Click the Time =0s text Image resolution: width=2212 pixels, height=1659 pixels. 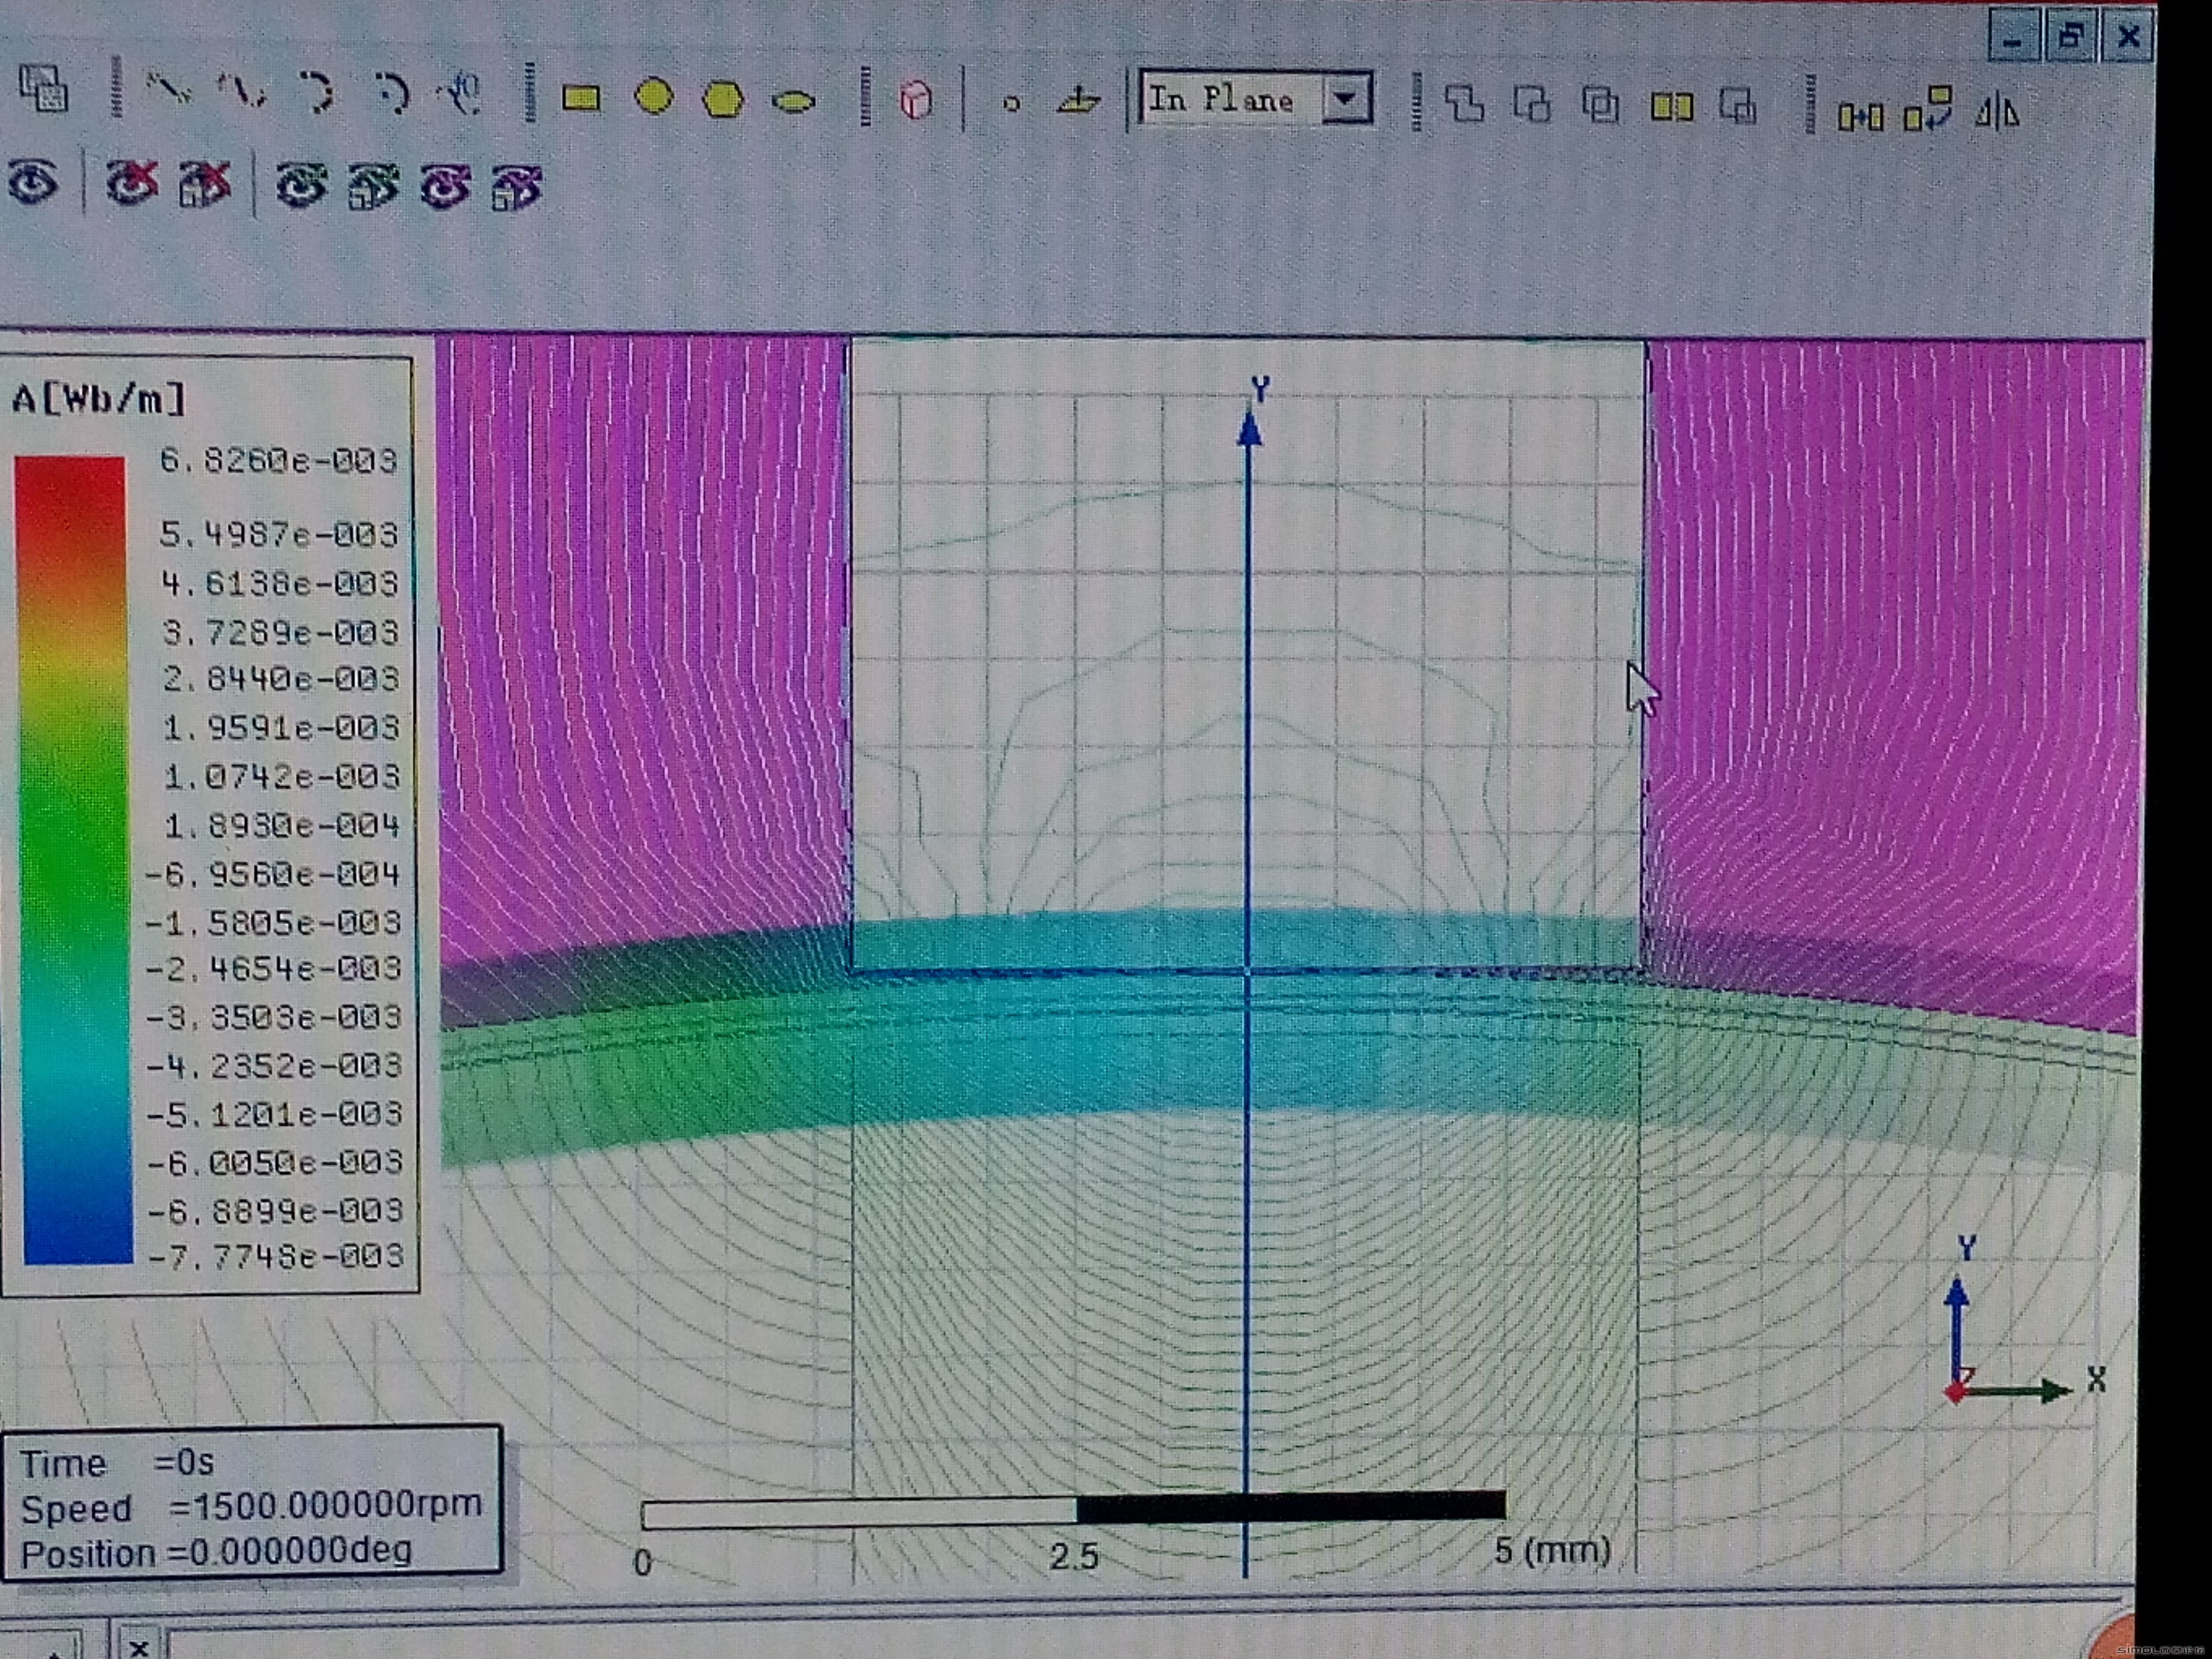117,1464
